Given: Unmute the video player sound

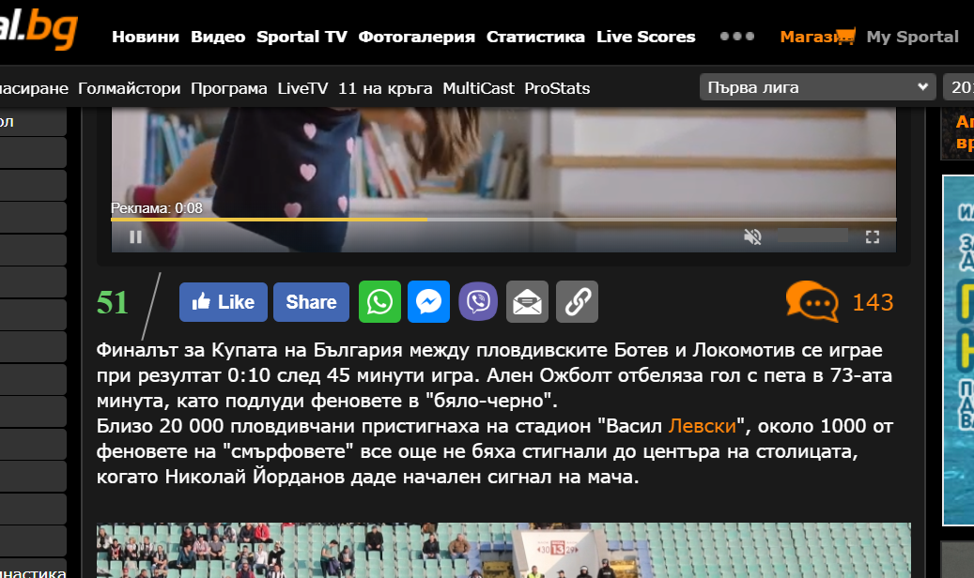Looking at the screenshot, I should click(752, 236).
